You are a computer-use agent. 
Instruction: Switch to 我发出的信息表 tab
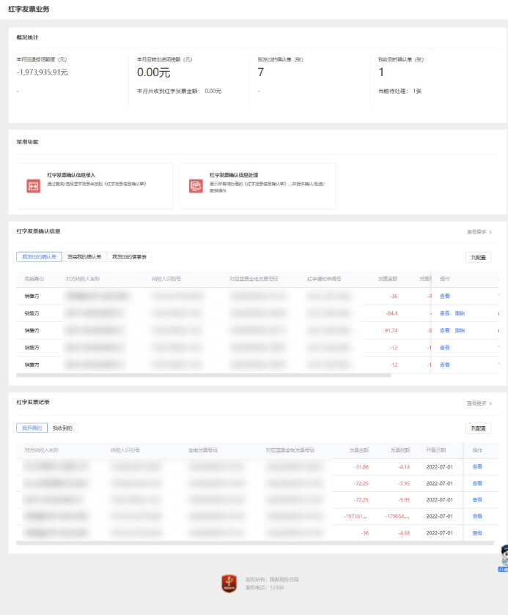click(x=129, y=257)
